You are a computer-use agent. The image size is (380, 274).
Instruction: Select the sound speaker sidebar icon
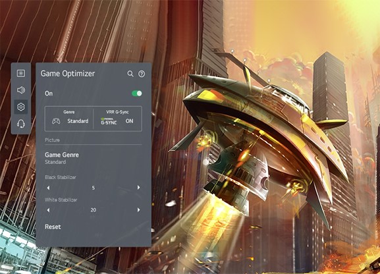21,90
